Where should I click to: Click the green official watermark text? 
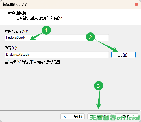coord(114,118)
